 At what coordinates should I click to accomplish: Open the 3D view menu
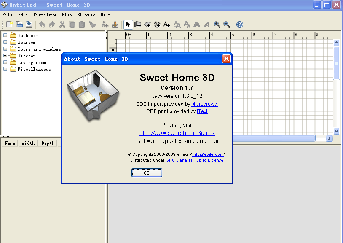86,15
